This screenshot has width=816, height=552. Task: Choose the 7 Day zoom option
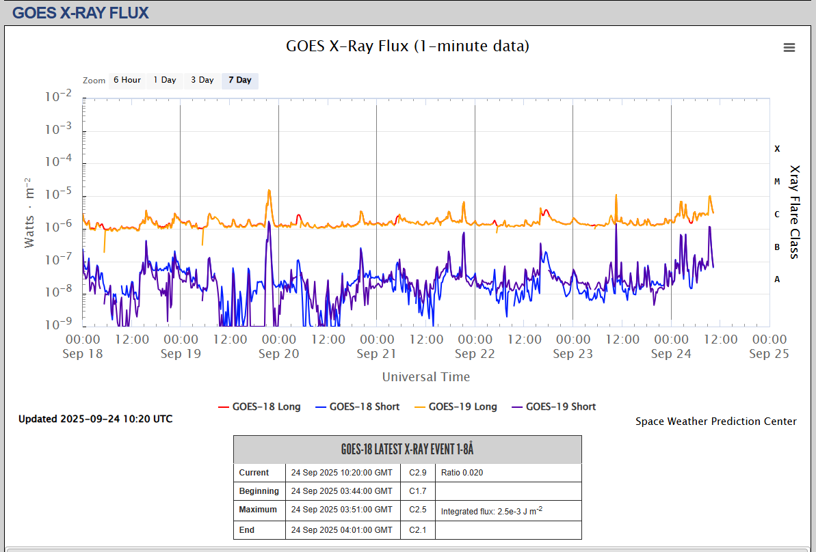(x=239, y=81)
